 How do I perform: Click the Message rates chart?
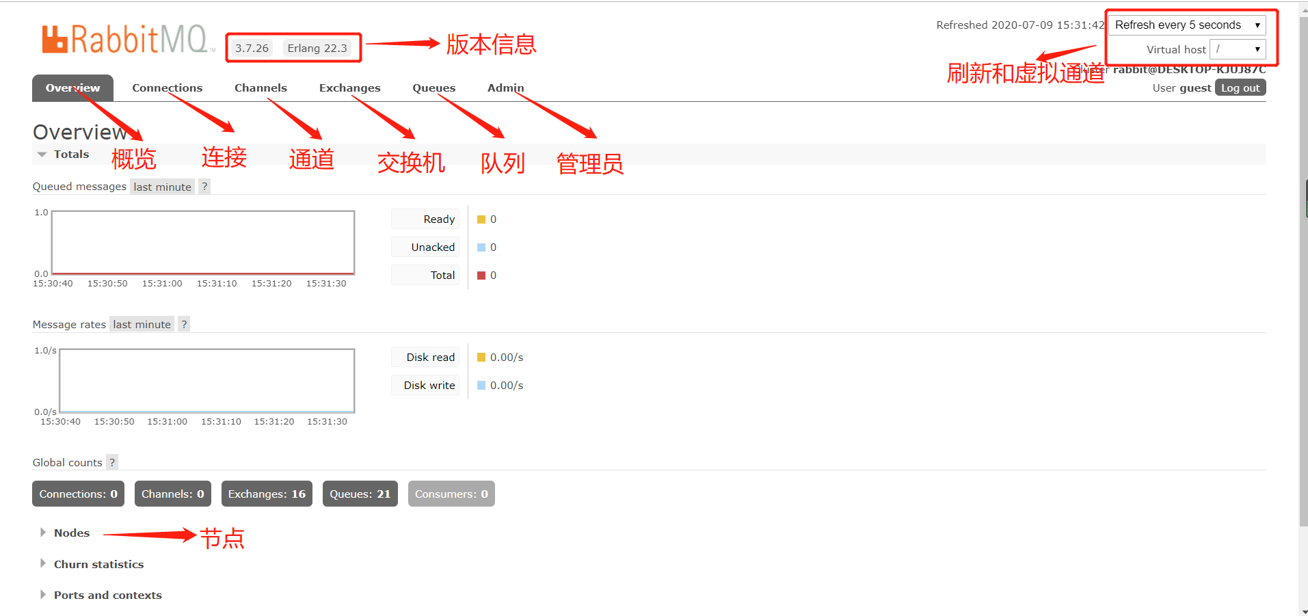pos(207,381)
